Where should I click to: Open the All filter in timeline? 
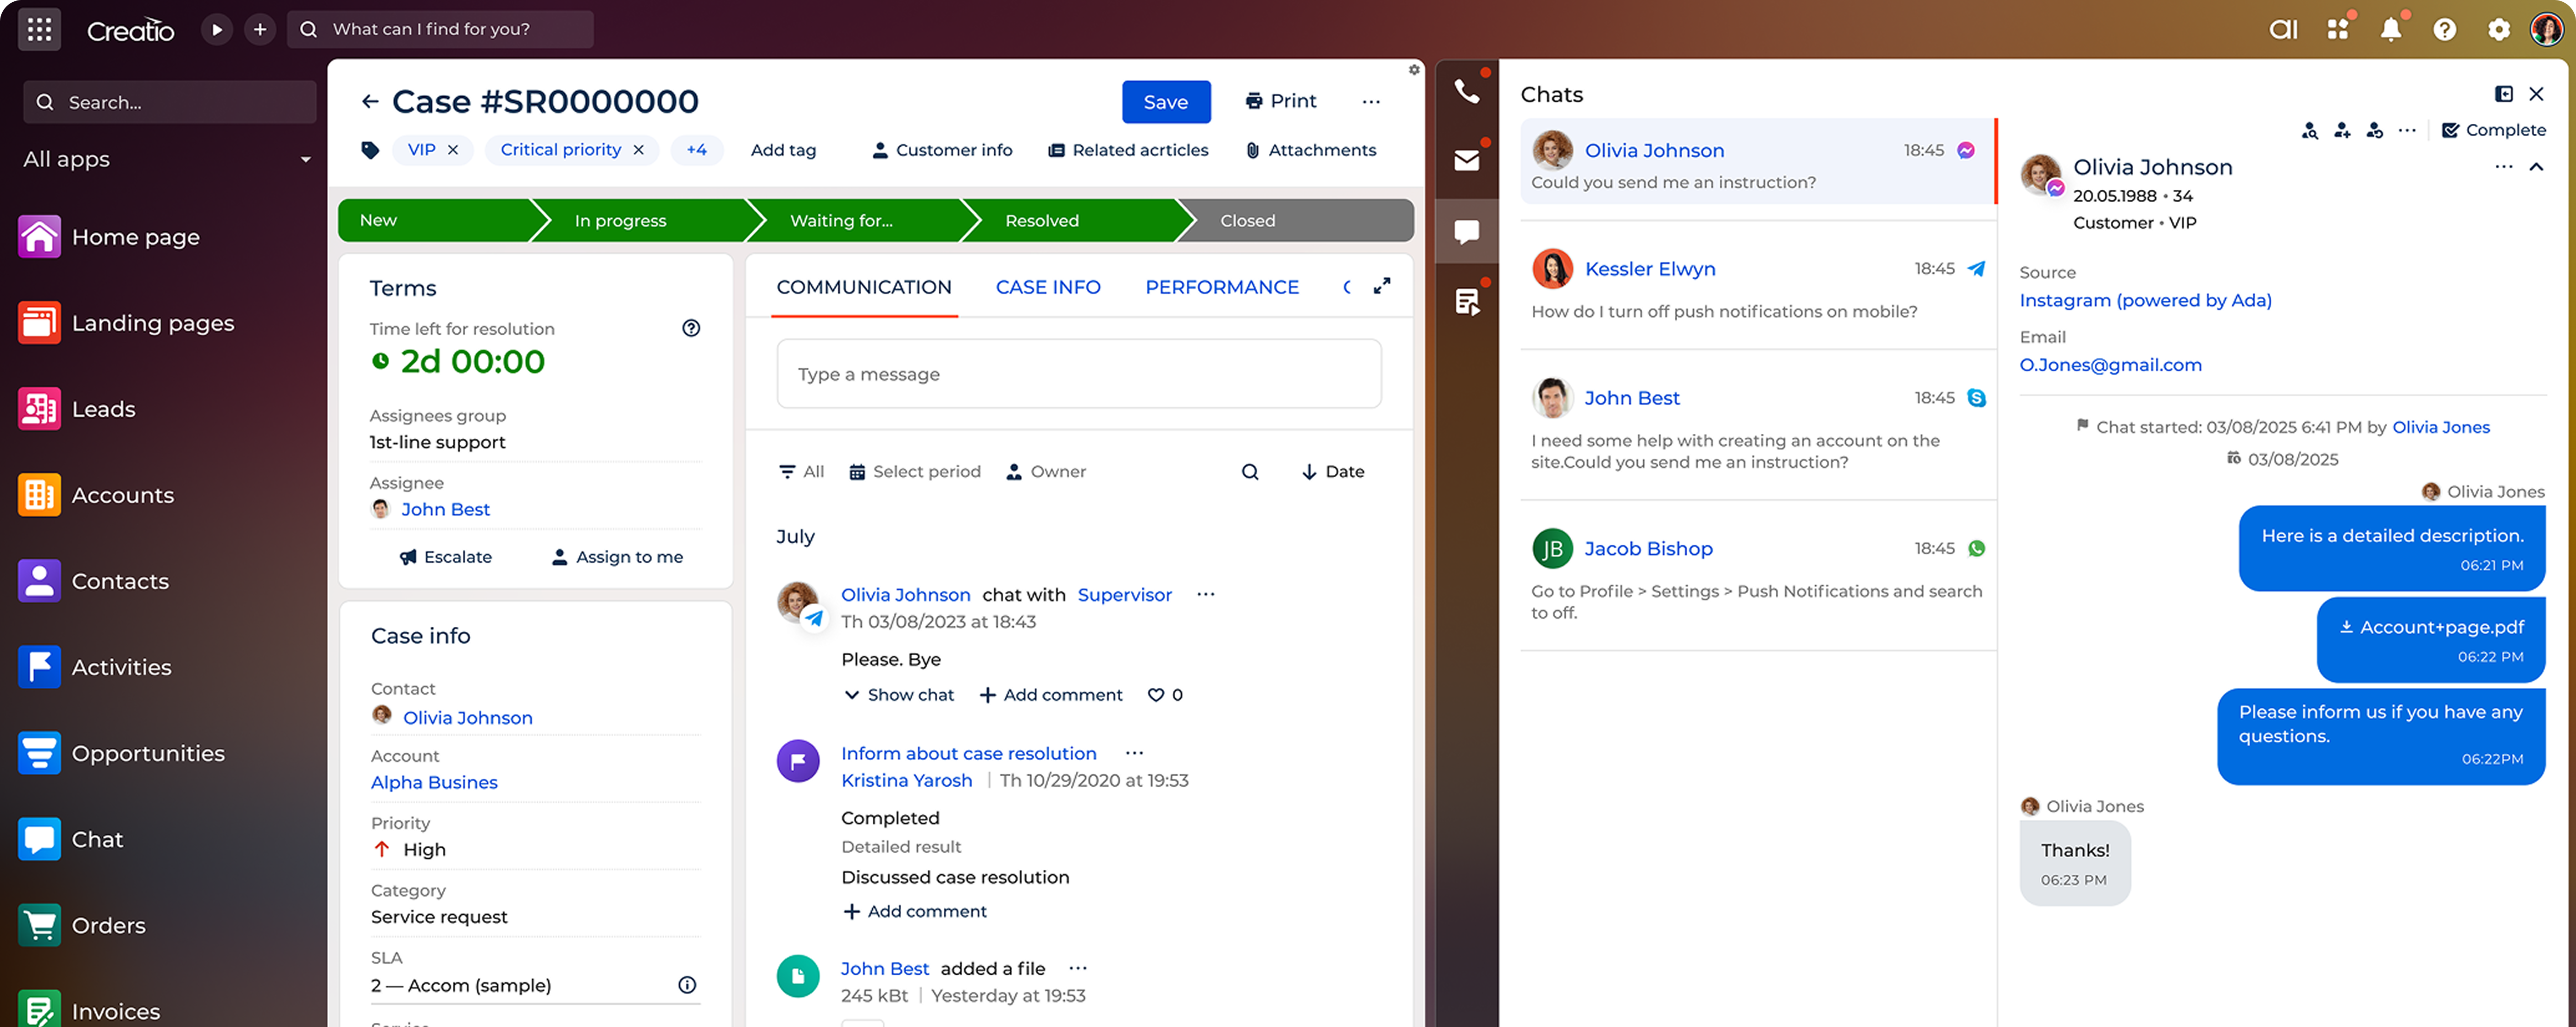[802, 471]
